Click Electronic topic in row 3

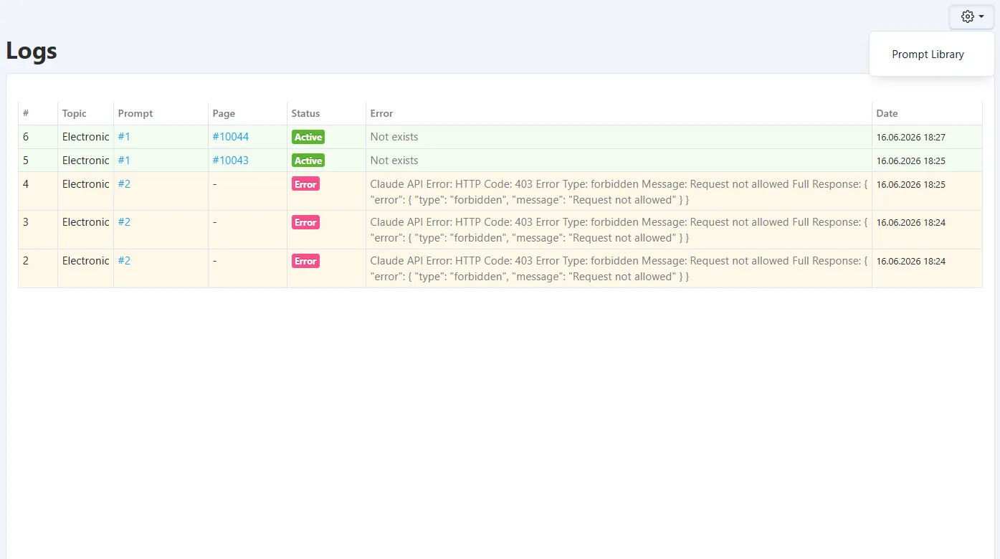coord(86,222)
